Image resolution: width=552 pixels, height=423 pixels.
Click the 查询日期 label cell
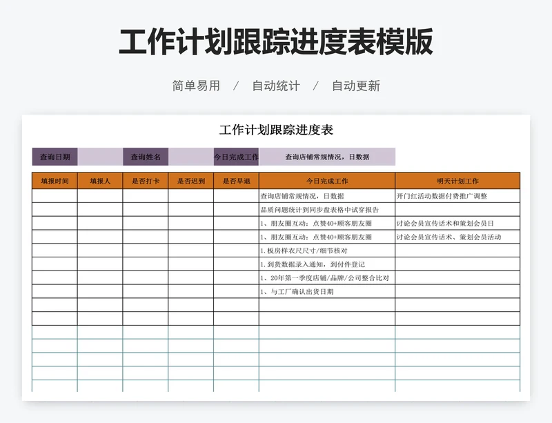pyautogui.click(x=55, y=157)
